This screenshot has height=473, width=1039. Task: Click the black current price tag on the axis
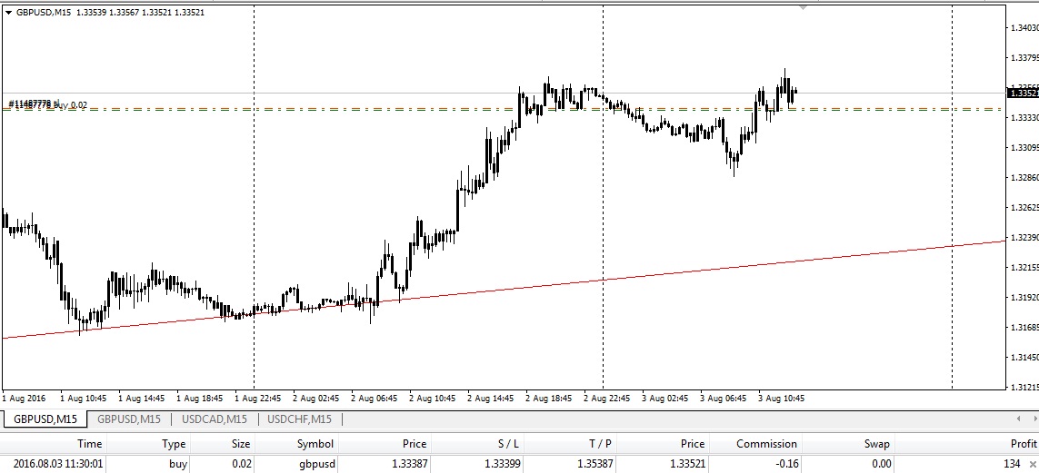(x=1023, y=94)
